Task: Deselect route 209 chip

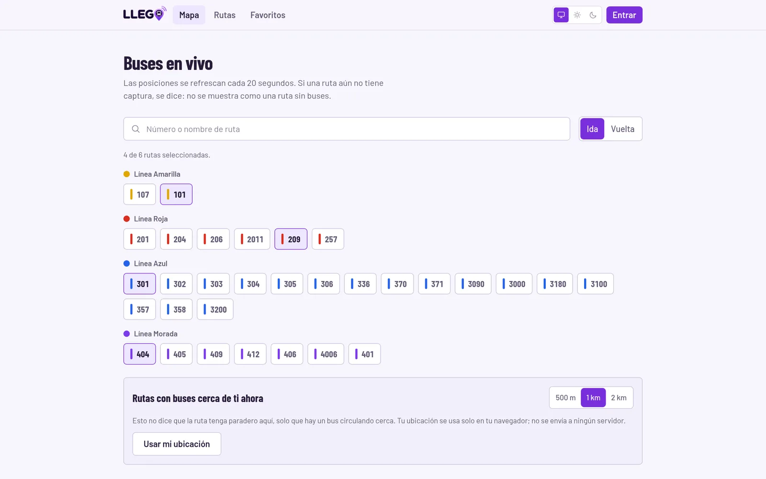Action: [x=291, y=239]
